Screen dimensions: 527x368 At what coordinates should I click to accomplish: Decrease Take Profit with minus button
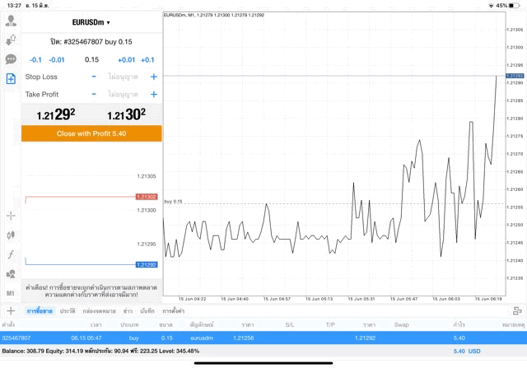pyautogui.click(x=94, y=94)
